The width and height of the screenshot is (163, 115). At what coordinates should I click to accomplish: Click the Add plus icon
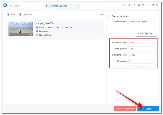coord(8,15)
